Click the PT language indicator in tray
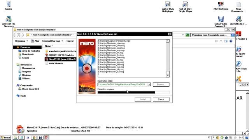This screenshot has width=249, height=140. (209, 138)
